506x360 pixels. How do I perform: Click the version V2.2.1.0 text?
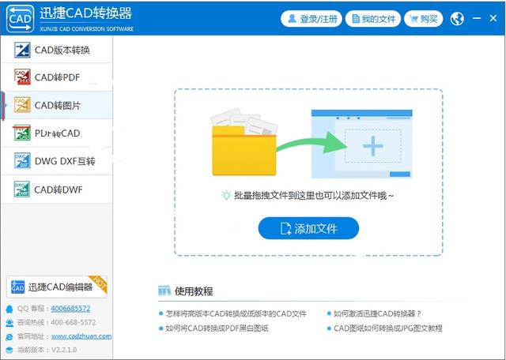tap(64, 350)
